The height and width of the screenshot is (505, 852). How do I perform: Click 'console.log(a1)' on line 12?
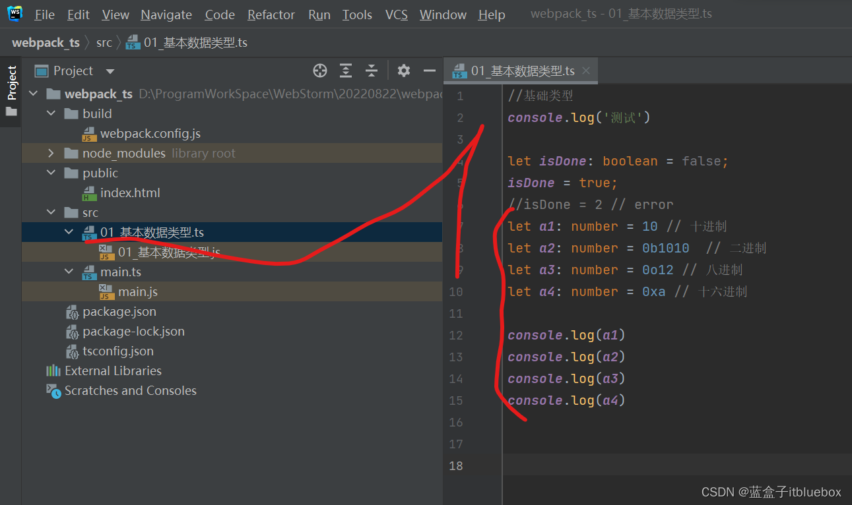click(x=566, y=335)
